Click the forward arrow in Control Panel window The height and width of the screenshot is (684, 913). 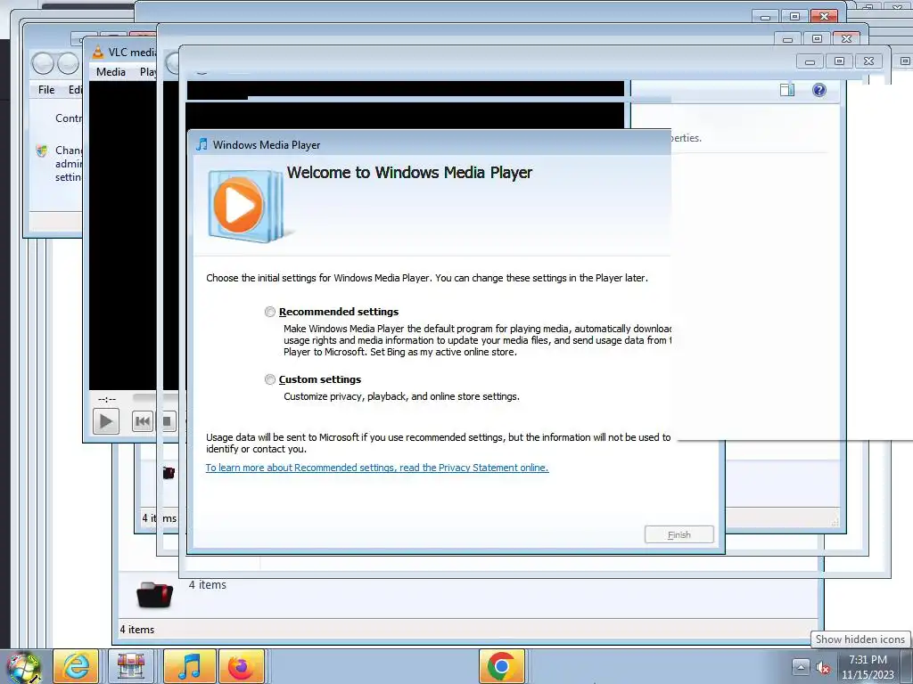coord(68,63)
